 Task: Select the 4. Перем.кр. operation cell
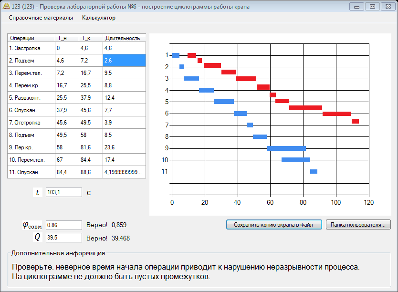(31, 85)
